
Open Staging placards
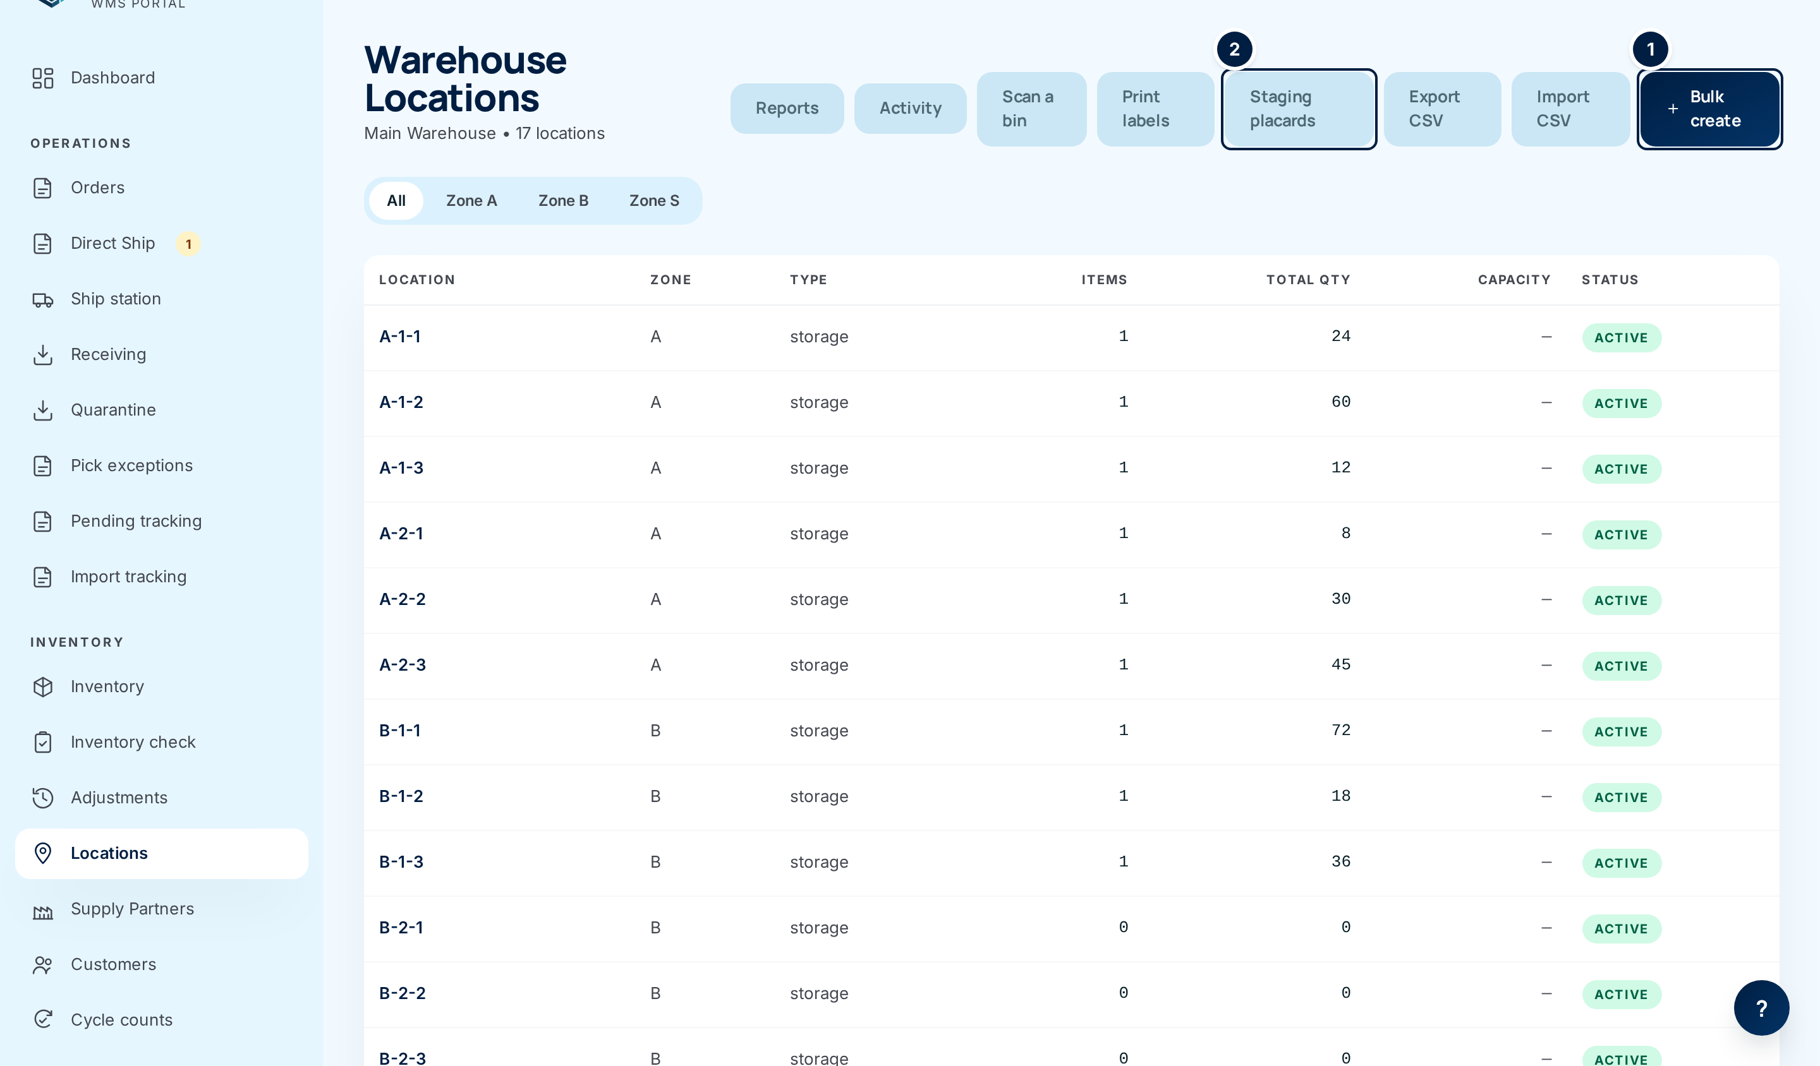pyautogui.click(x=1299, y=109)
